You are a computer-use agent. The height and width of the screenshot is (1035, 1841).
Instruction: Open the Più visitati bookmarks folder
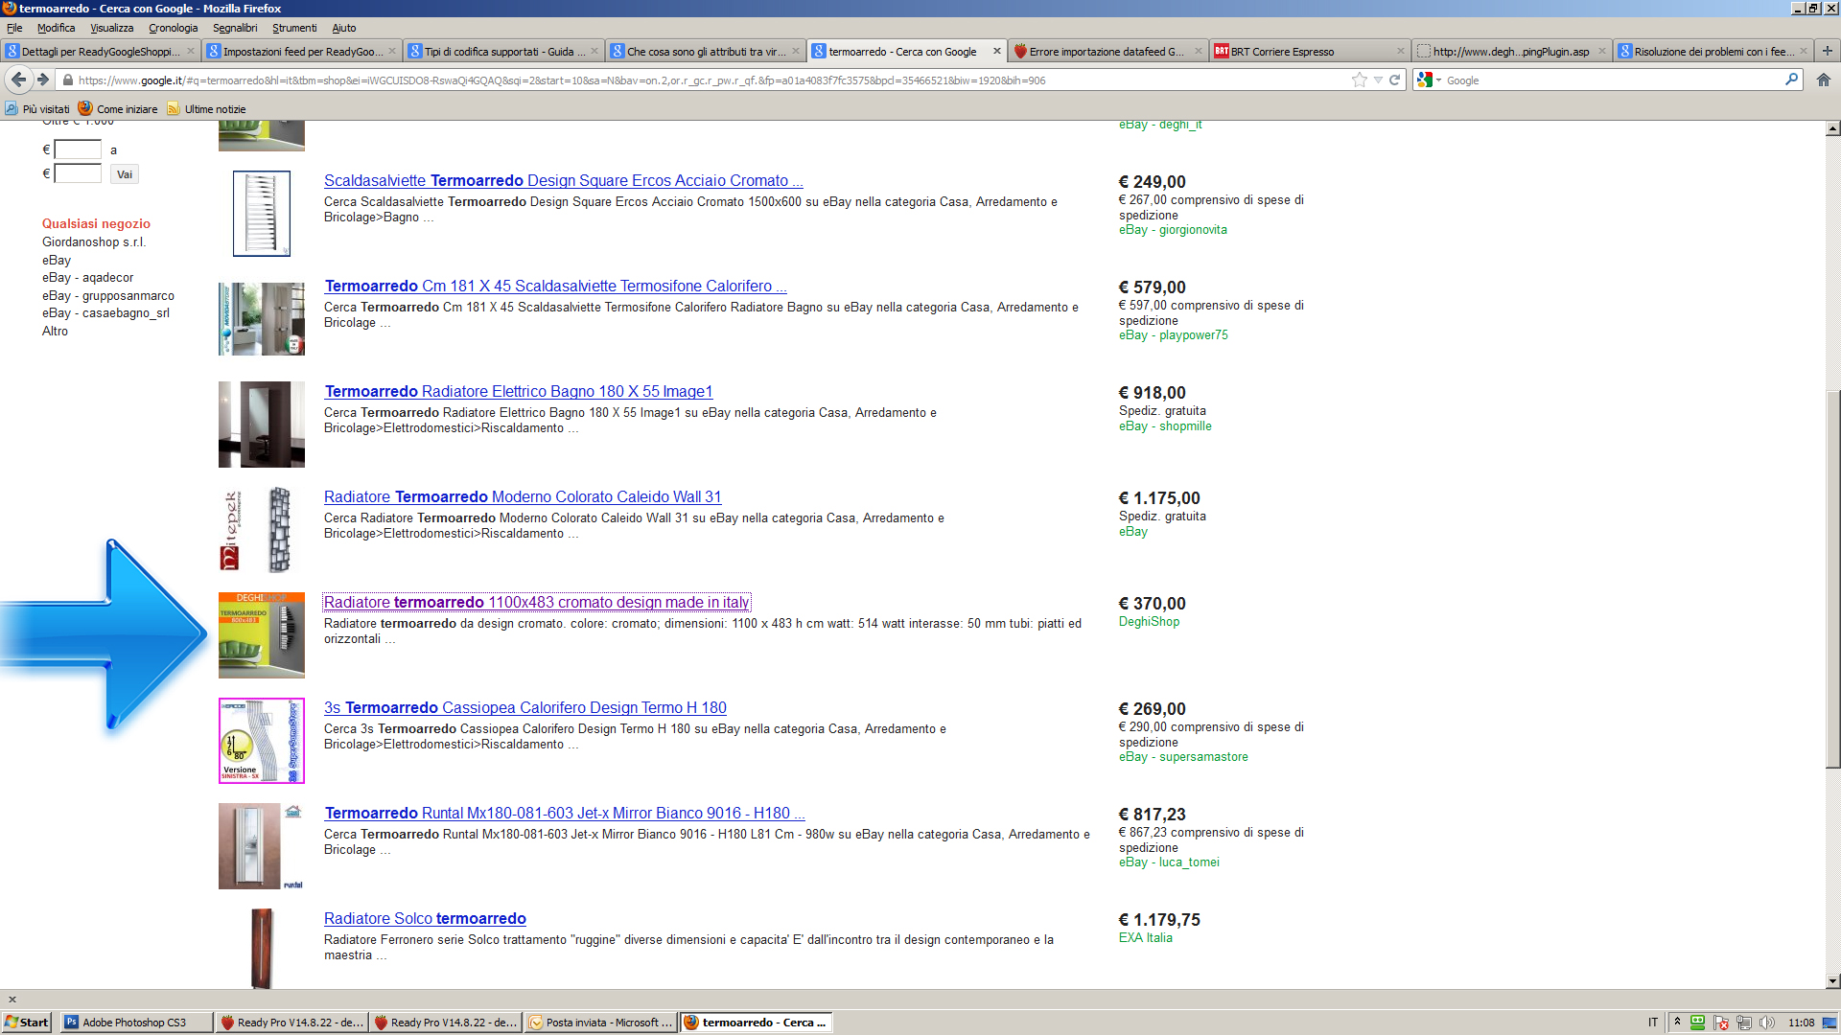click(37, 109)
